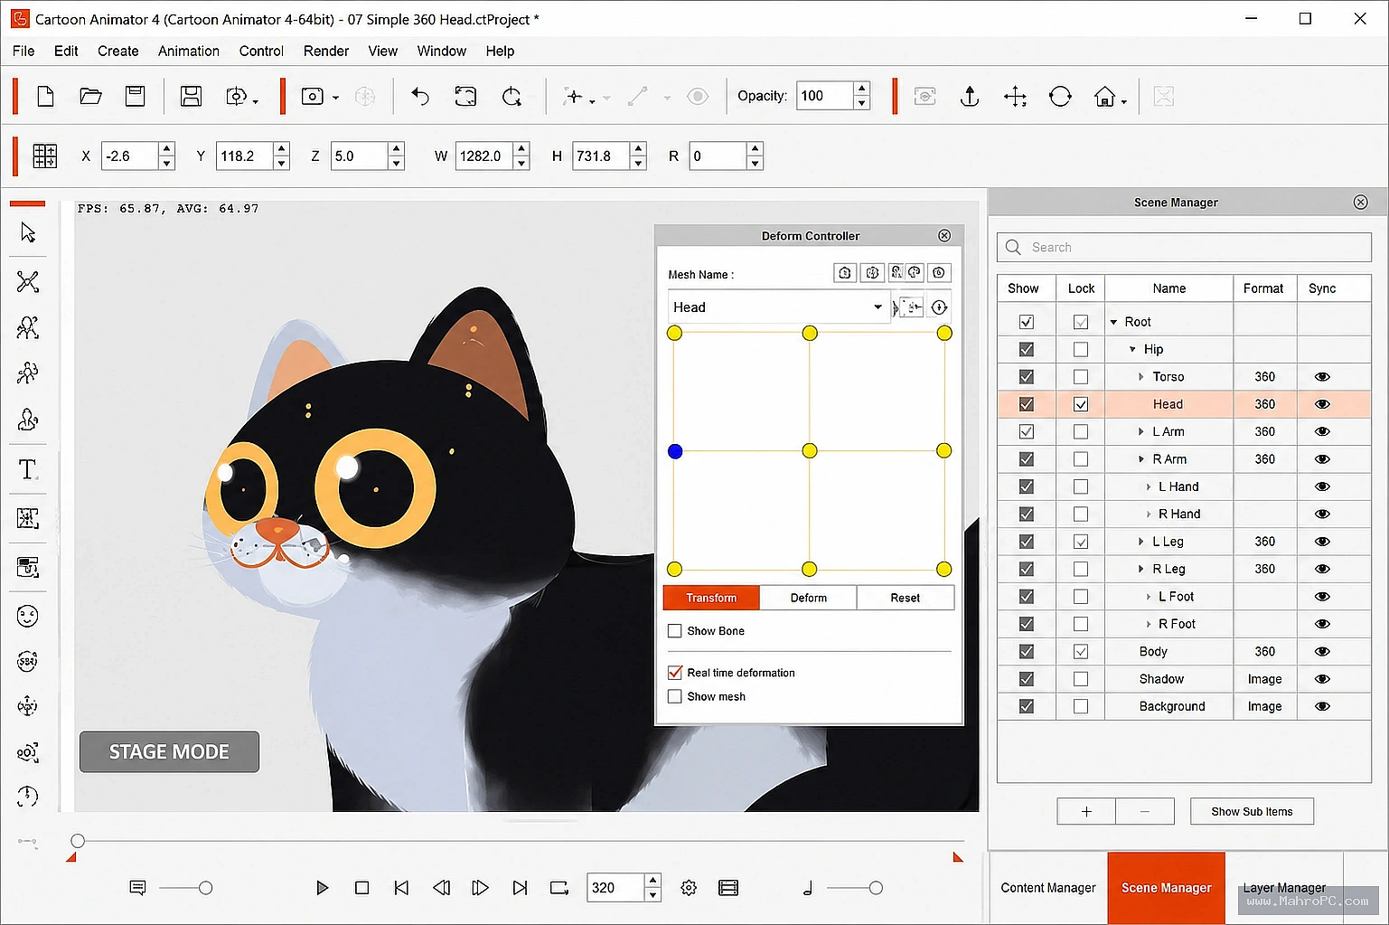Click the Opacity value field
This screenshot has width=1389, height=925.
click(824, 96)
